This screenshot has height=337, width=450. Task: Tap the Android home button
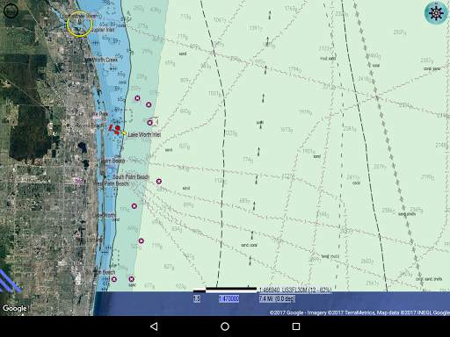point(225,326)
